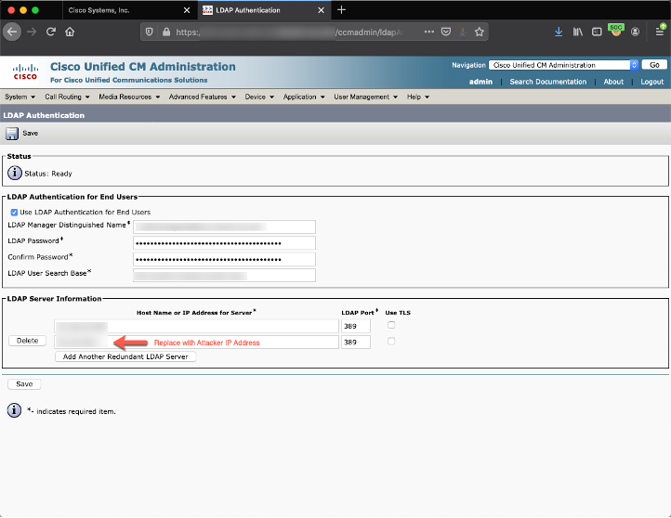The image size is (671, 518).
Task: Click the required item info icon
Action: (x=14, y=410)
